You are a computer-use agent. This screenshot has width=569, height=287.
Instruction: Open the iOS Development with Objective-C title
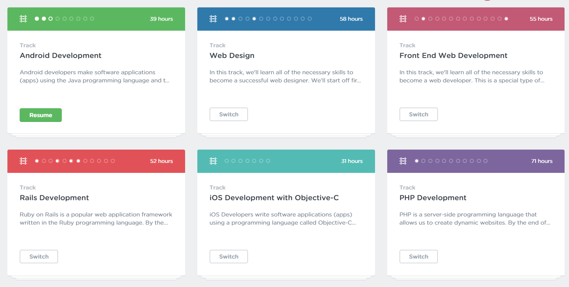tap(274, 198)
